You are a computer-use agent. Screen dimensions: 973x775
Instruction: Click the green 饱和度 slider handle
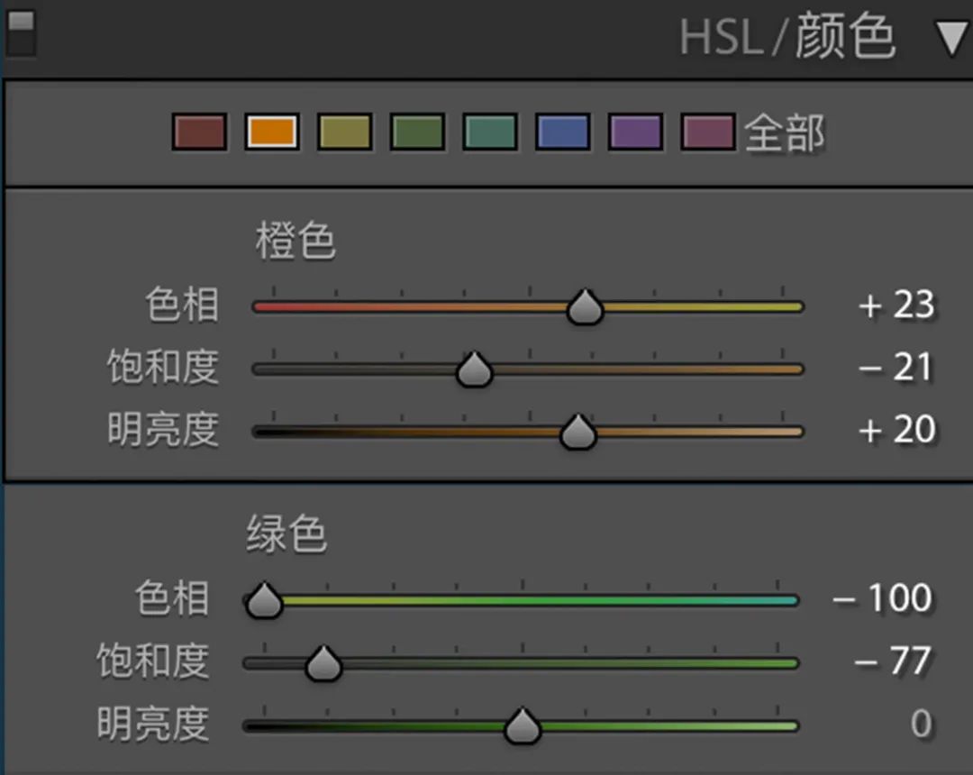pos(323,662)
